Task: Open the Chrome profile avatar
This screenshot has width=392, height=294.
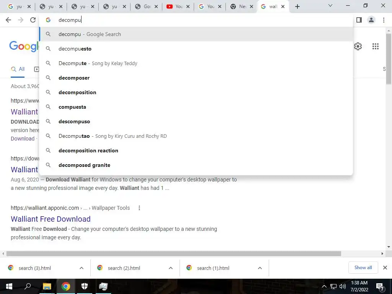Action: point(371,20)
